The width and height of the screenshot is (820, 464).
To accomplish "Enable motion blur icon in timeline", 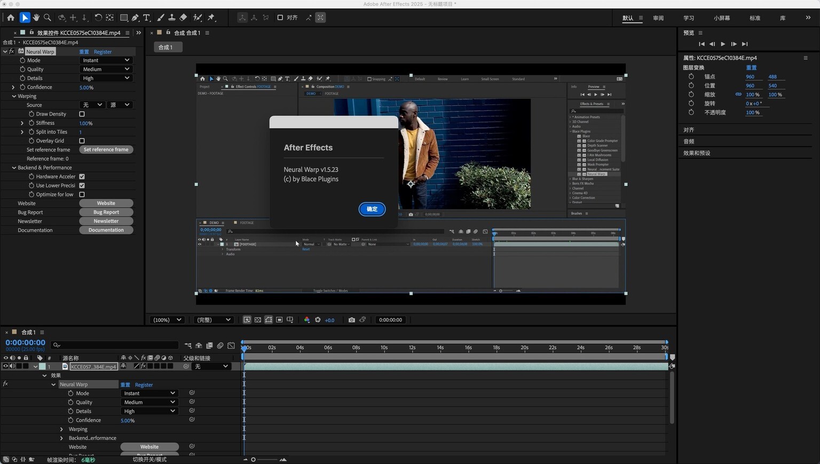I will 220,346.
